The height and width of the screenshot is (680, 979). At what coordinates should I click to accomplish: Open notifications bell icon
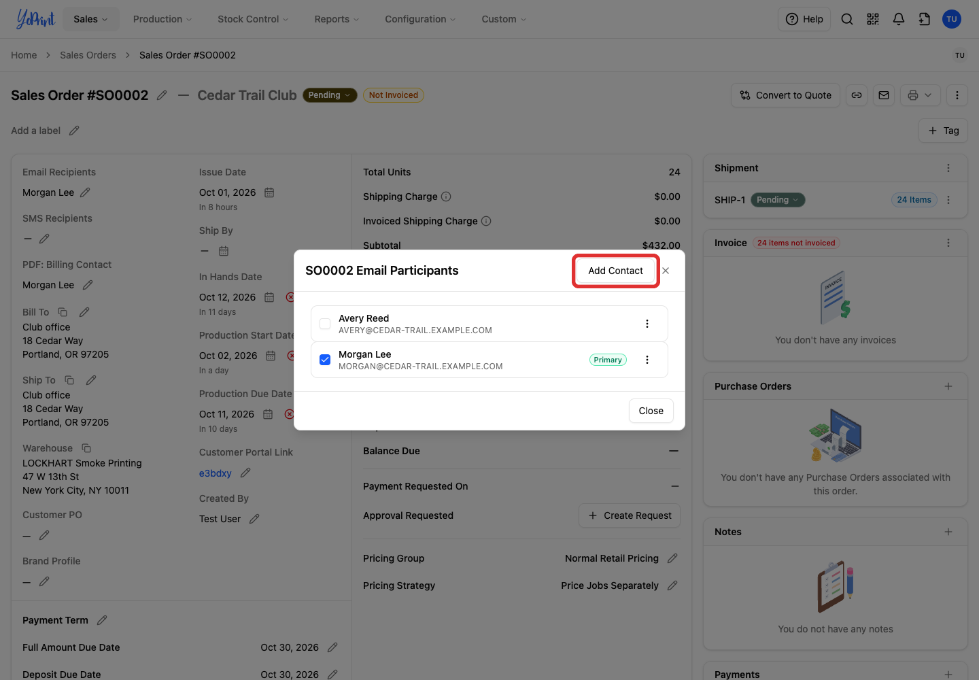(x=899, y=19)
